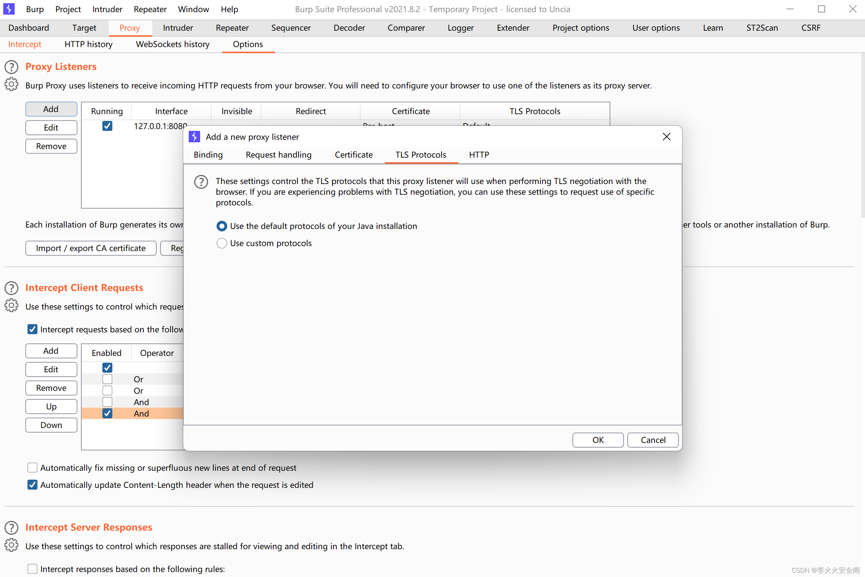Click OK to confirm listener settings
Screen dimensions: 865x577
(x=598, y=440)
